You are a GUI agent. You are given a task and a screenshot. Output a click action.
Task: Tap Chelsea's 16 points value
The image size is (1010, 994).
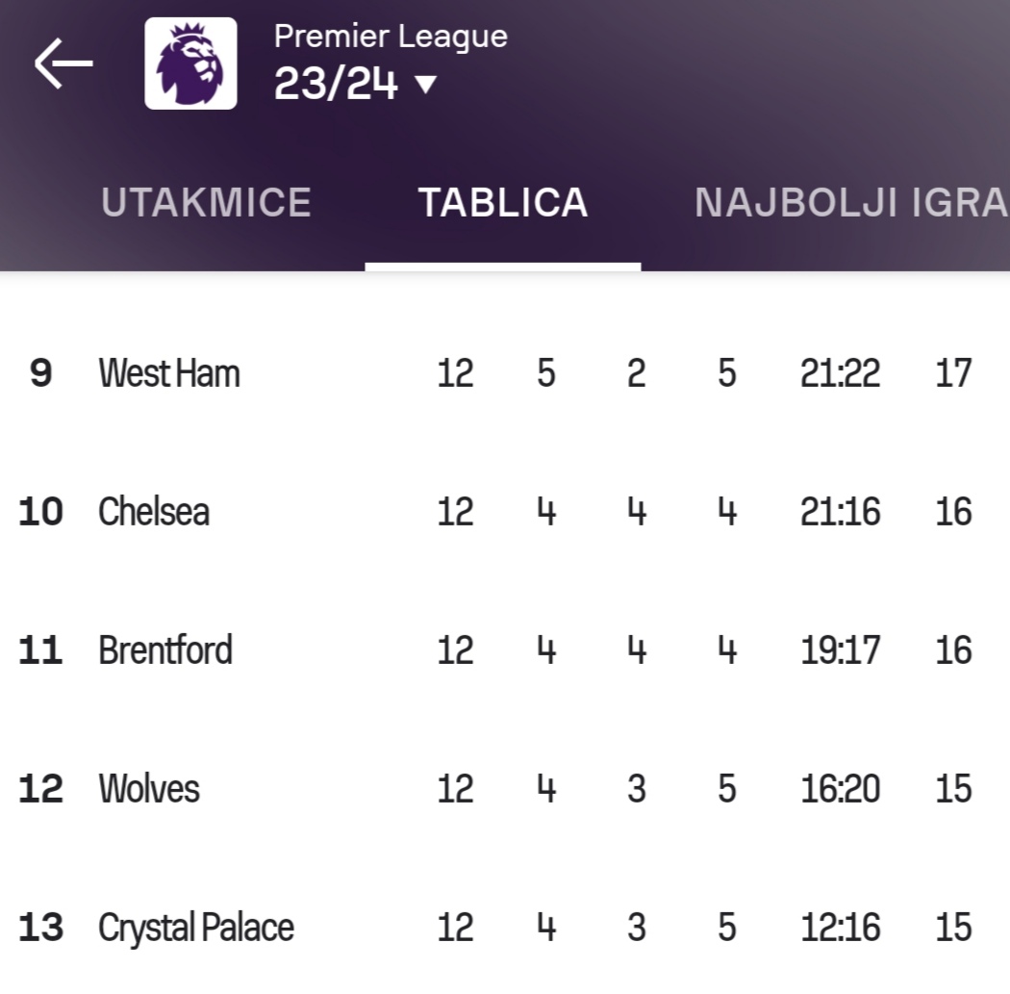pos(953,511)
